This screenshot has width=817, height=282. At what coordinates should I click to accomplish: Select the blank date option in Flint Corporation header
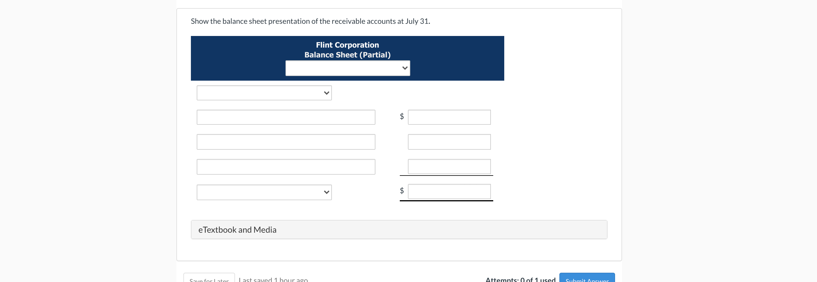[348, 68]
